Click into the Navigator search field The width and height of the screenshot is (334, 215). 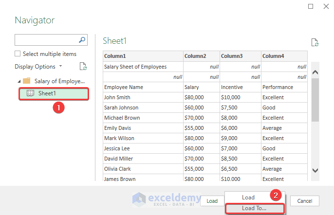tap(46, 40)
